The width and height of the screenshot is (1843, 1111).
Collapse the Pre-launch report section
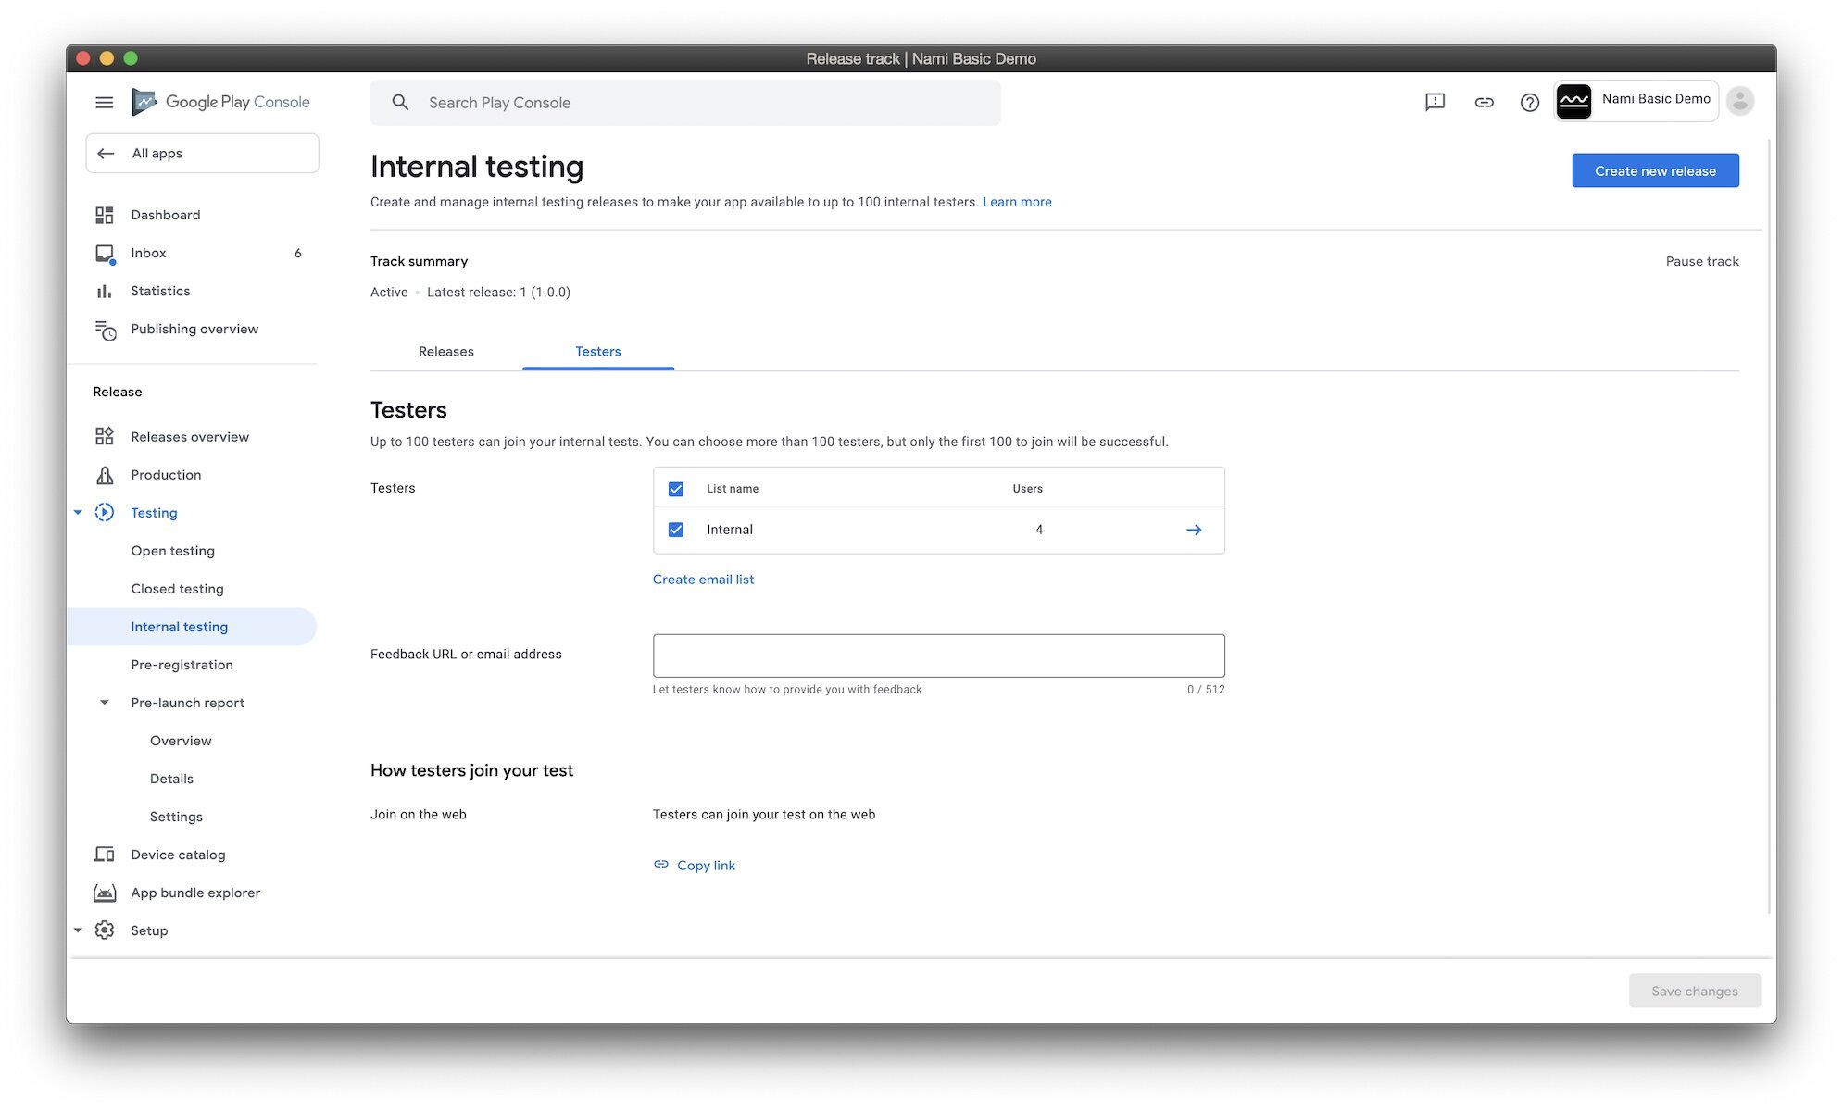point(104,702)
